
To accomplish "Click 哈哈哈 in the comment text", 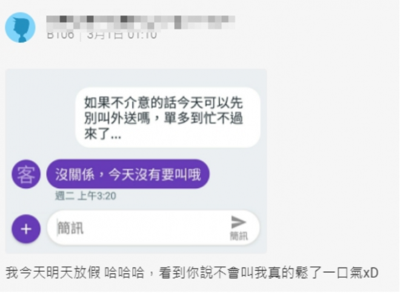I will coord(124,272).
